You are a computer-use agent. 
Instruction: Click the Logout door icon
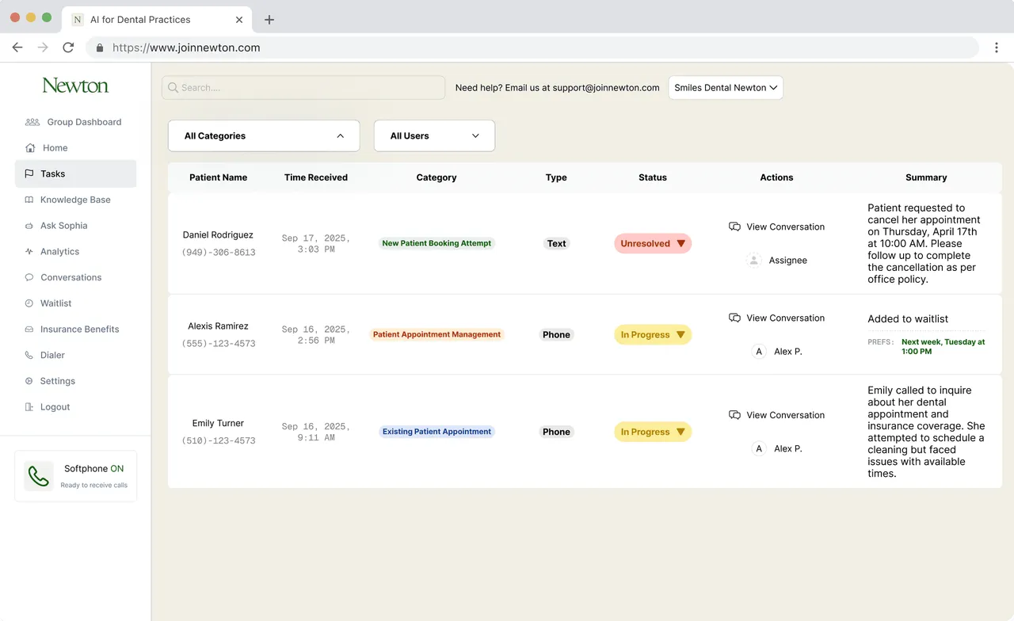coord(29,407)
